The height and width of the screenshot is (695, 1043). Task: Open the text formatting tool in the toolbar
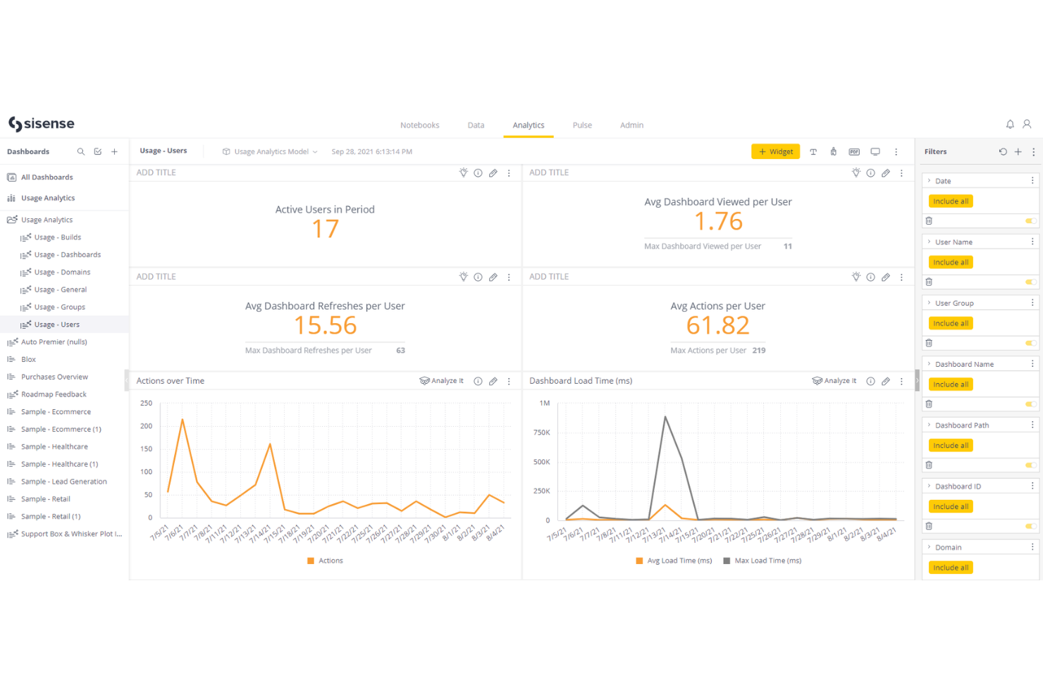click(x=813, y=151)
